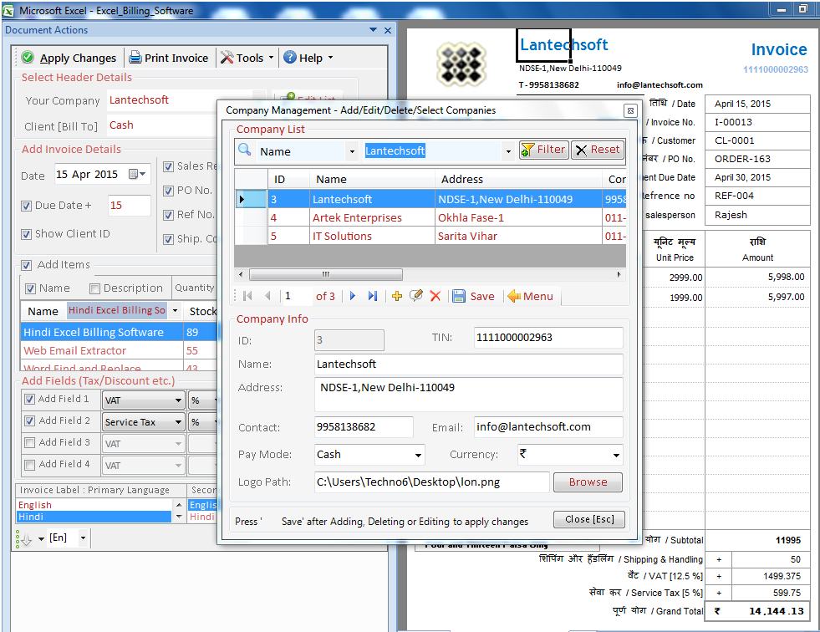Open the Currency dropdown
This screenshot has height=632, width=820.
(x=617, y=455)
